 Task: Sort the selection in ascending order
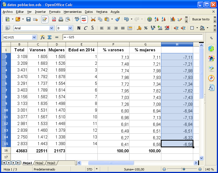coord(157,19)
